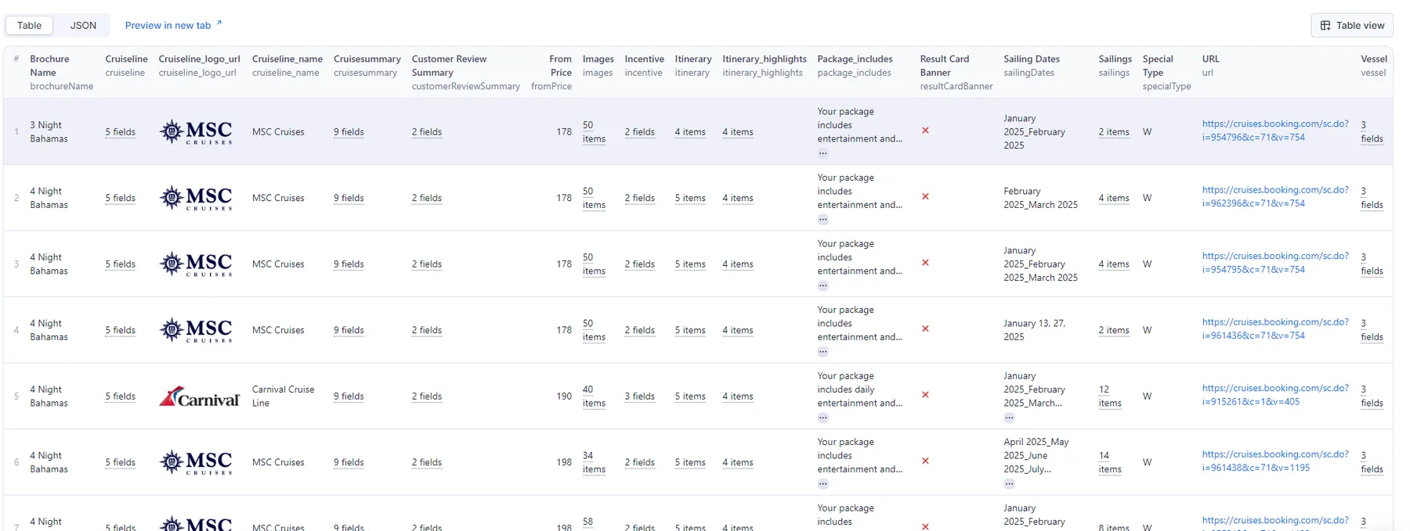Click the red X in row 5's Result Card Banner
This screenshot has width=1410, height=531.
pyautogui.click(x=925, y=395)
